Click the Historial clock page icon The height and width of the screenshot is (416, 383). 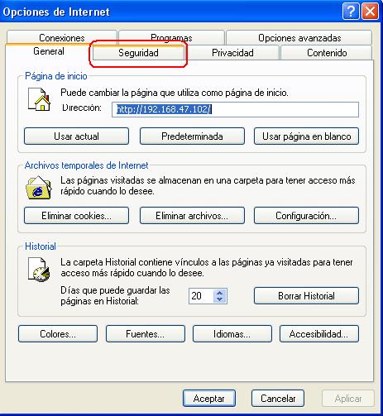pos(39,270)
